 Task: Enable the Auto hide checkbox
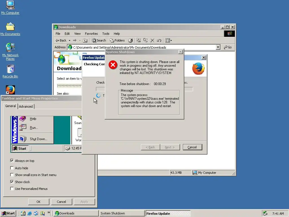tap(12, 168)
